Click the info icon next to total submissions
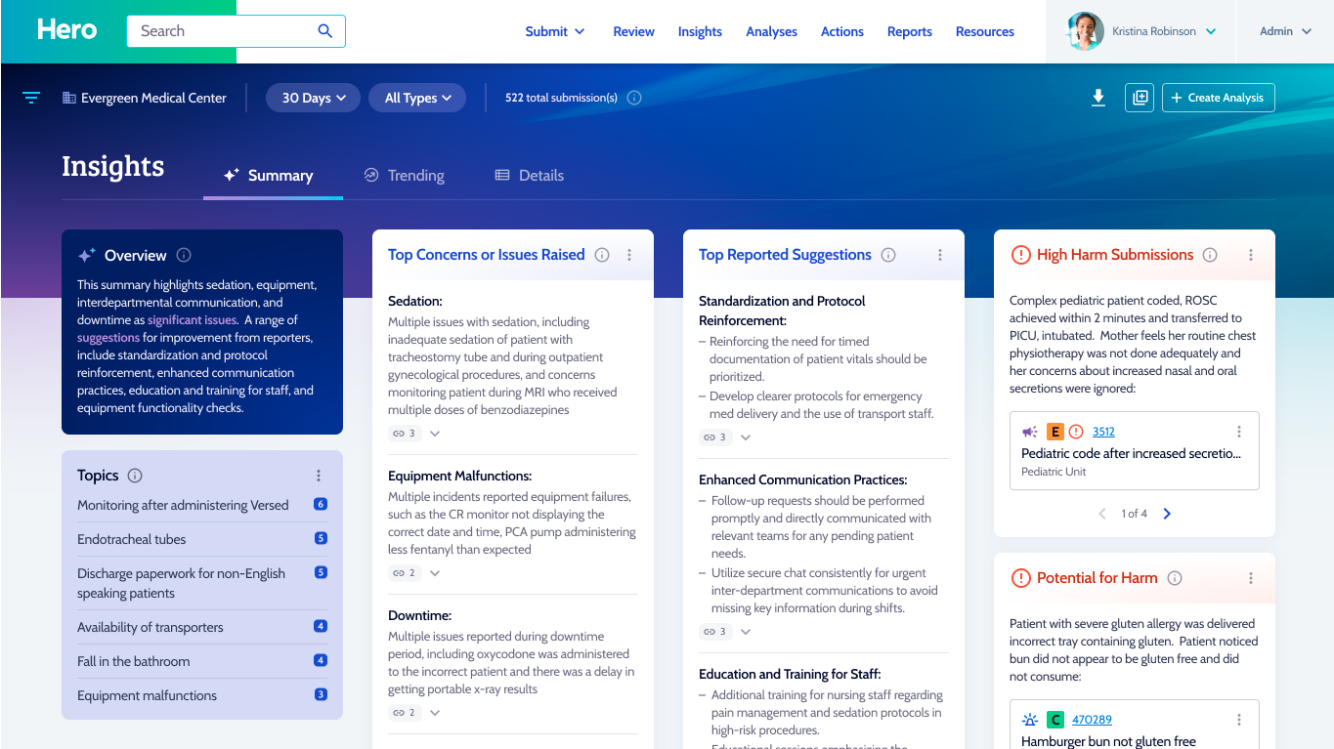The image size is (1334, 749). (x=634, y=98)
